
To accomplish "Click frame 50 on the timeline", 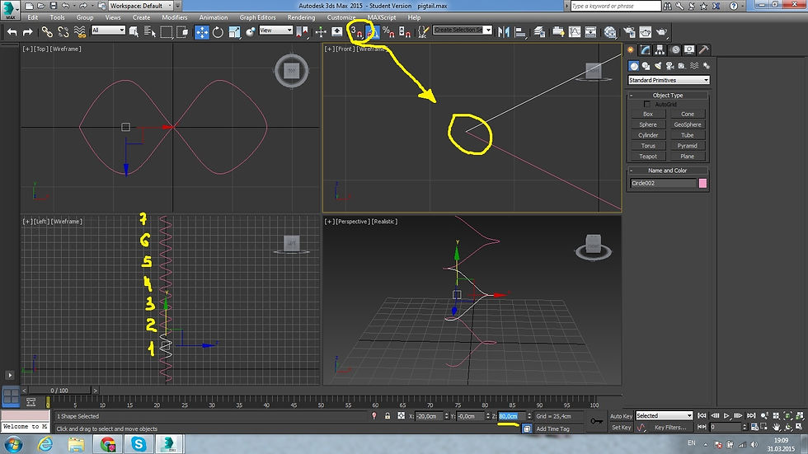I will click(x=321, y=405).
